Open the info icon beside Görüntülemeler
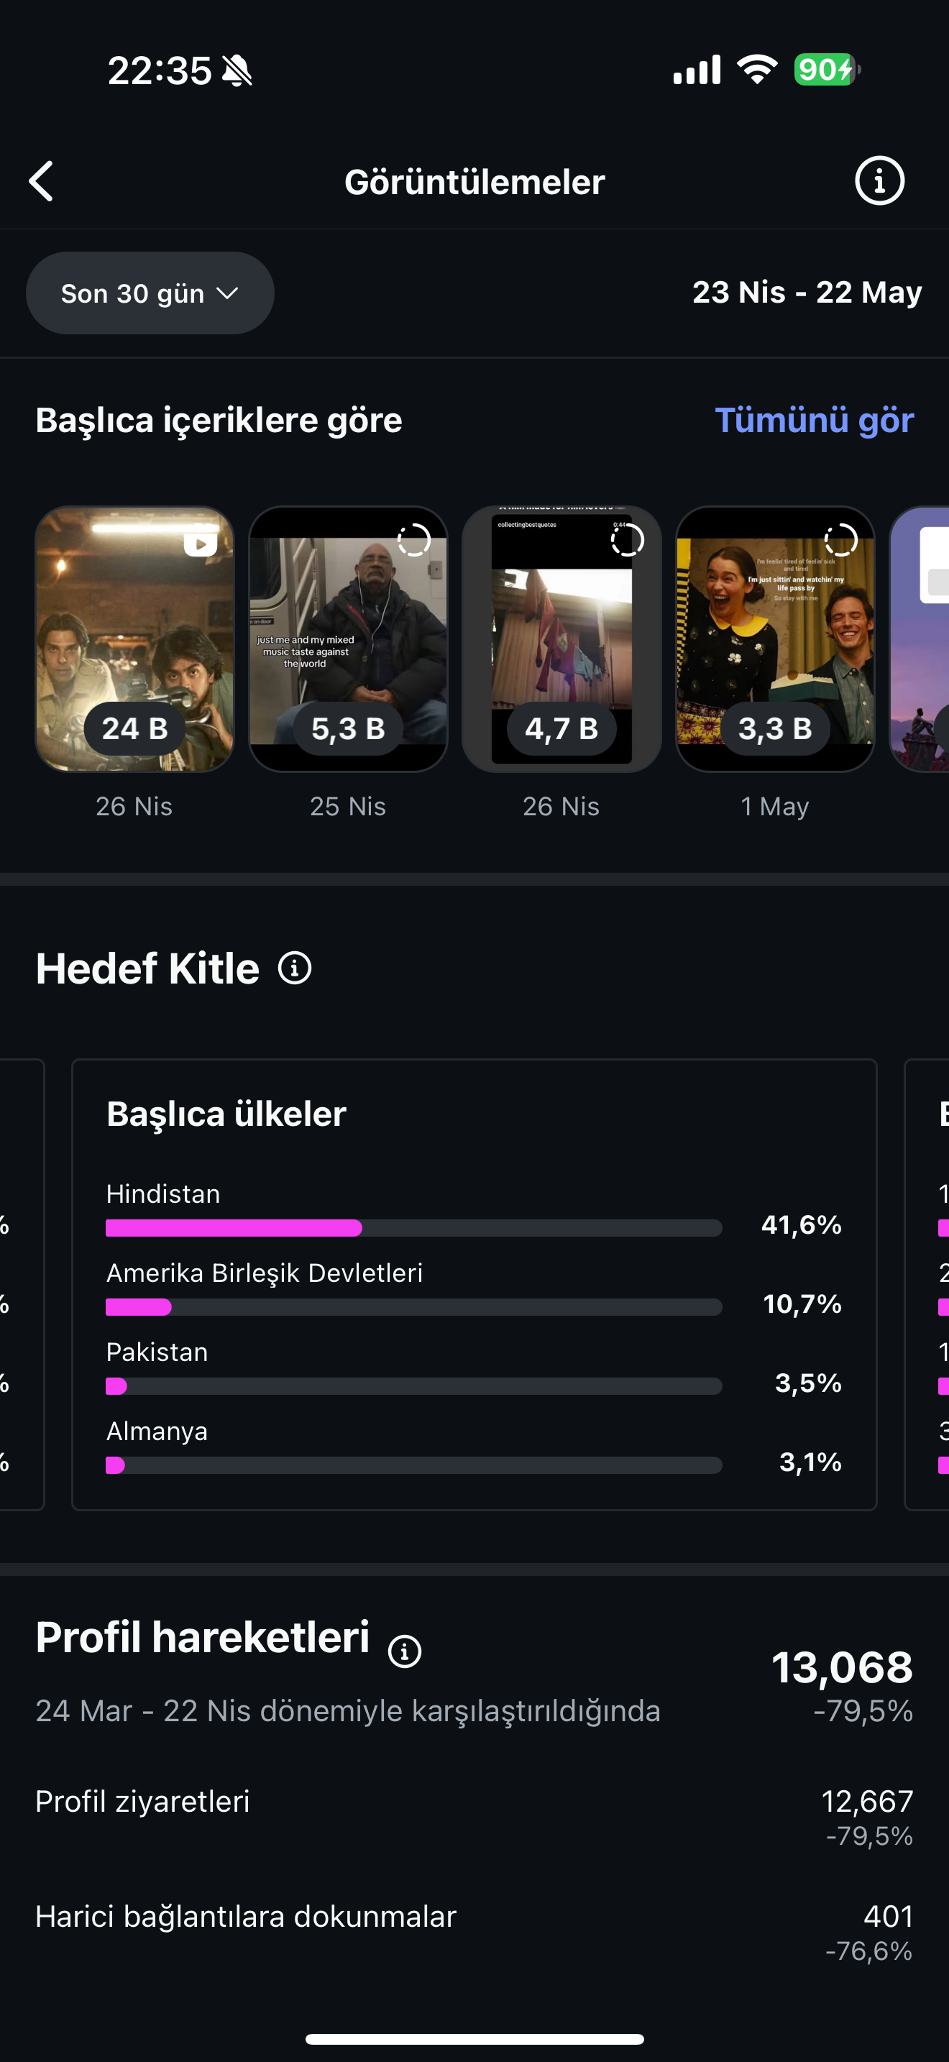The image size is (949, 2062). (x=879, y=181)
